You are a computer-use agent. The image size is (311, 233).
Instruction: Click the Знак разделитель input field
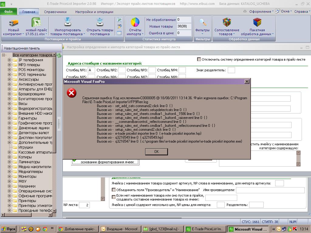(x=231, y=70)
